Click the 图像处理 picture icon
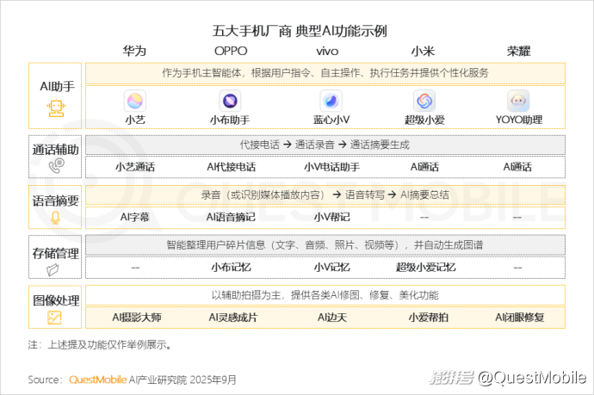Viewport: 594px width, 395px height. coord(55,318)
